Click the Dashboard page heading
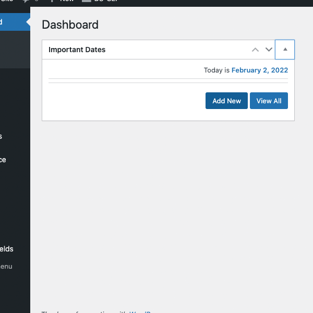 pyautogui.click(x=70, y=25)
